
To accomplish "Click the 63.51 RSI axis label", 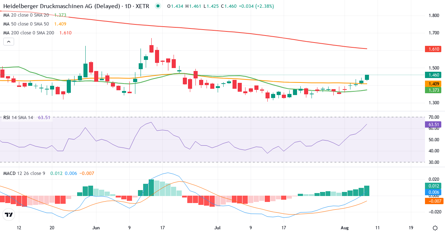I will point(434,125).
